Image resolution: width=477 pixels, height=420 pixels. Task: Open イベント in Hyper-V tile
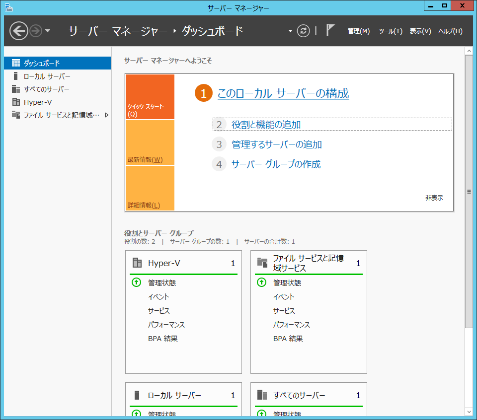159,297
